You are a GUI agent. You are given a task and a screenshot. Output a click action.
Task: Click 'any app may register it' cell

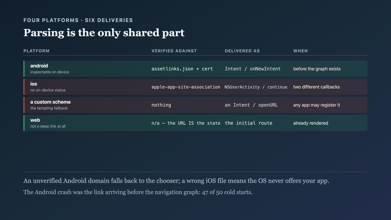click(317, 105)
